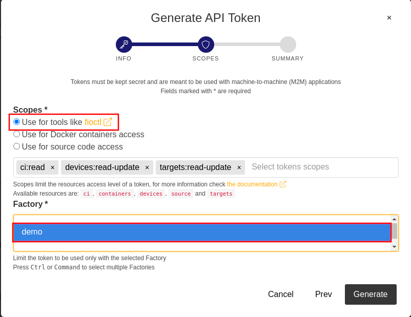
Task: Remove the targets:read-update scope tag
Action: coord(239,167)
